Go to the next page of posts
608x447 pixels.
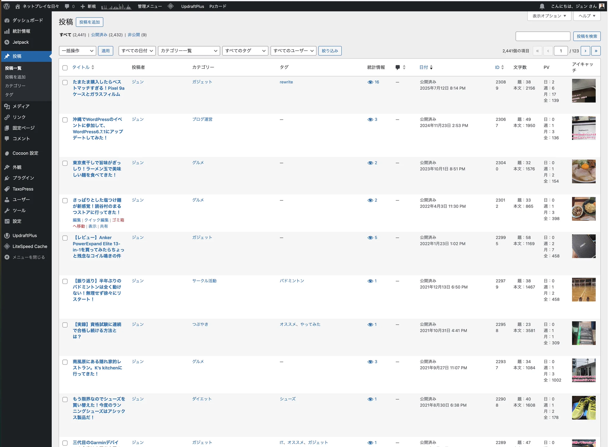[585, 51]
